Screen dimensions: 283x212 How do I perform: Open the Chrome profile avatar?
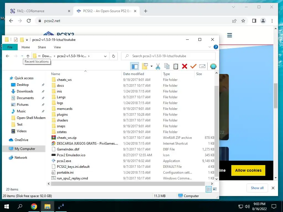(x=263, y=21)
